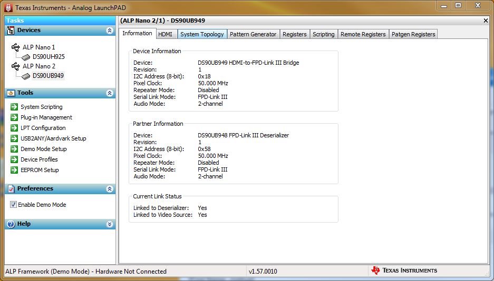
Task: Open Plug-in Management tool
Action: [x=46, y=117]
